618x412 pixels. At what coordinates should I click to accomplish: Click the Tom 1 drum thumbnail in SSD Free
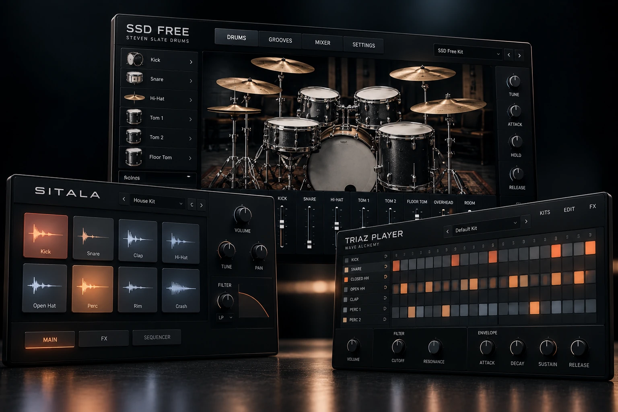click(134, 117)
